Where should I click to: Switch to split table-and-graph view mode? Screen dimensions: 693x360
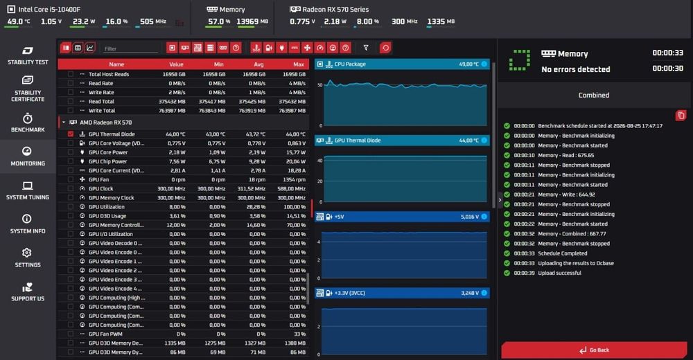(66, 48)
